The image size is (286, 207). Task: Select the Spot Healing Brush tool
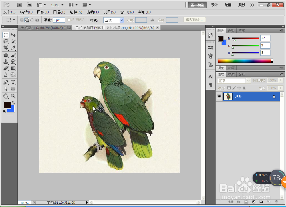click(x=6, y=55)
